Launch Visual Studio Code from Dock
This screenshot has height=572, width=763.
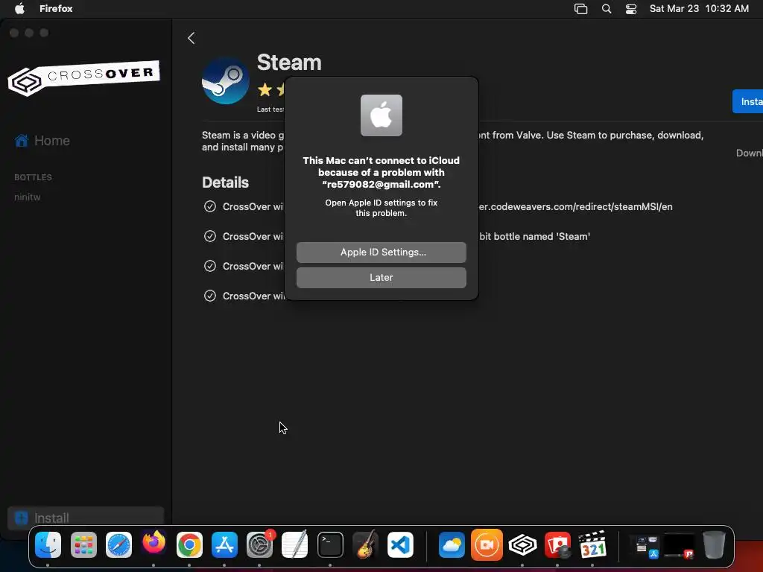(400, 544)
